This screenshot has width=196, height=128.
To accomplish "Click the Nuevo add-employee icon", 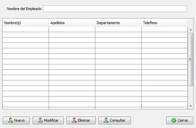I will tap(10, 120).
